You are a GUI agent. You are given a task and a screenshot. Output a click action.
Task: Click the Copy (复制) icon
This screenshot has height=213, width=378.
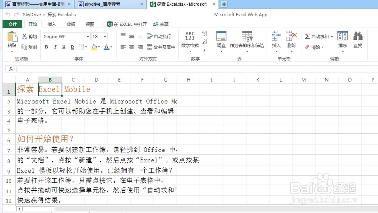tap(24, 47)
